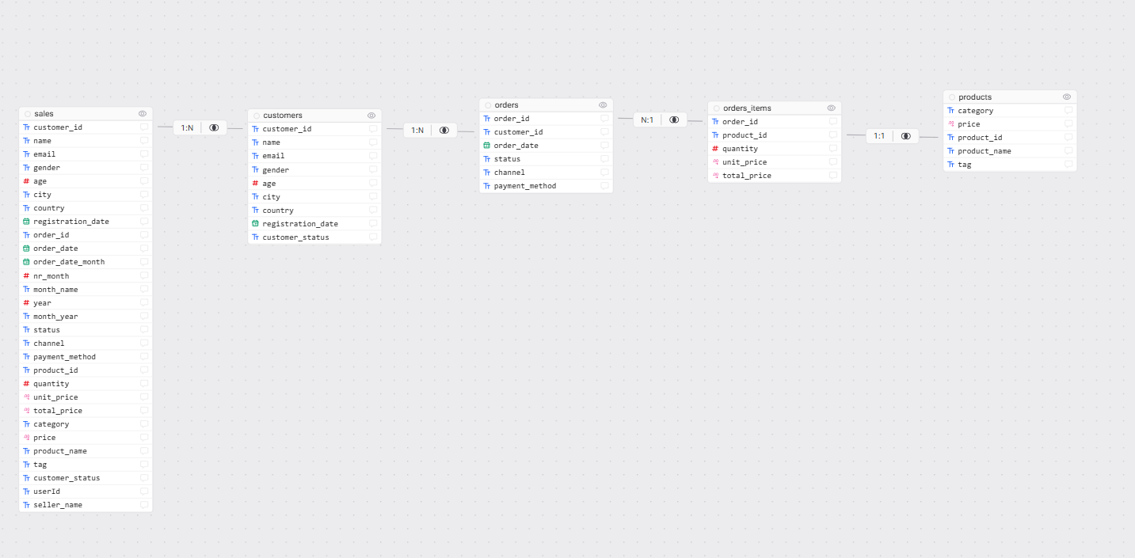Screen dimensions: 1135x558
Task: Open the comment icon for sales customer_id
Action: (144, 127)
